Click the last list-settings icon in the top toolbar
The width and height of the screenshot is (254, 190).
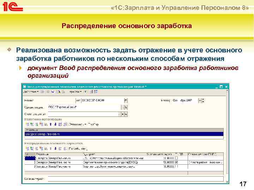pyautogui.click(x=96, y=91)
